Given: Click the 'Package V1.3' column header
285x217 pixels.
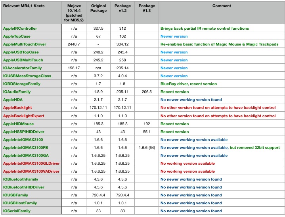Looking at the screenshot, I should point(147,8).
